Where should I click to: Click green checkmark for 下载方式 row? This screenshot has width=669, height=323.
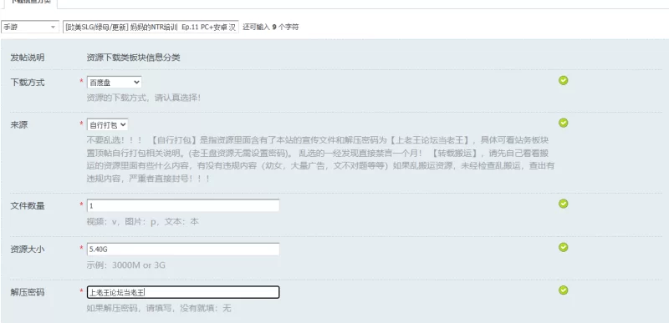(x=563, y=80)
